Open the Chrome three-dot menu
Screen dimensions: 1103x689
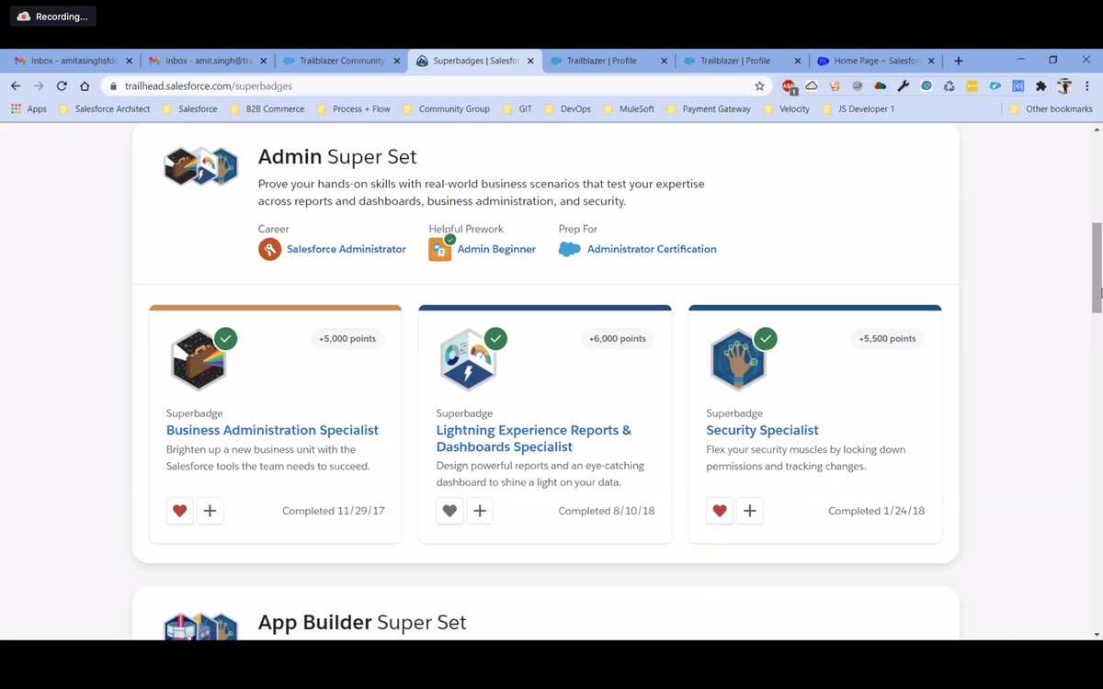1086,85
